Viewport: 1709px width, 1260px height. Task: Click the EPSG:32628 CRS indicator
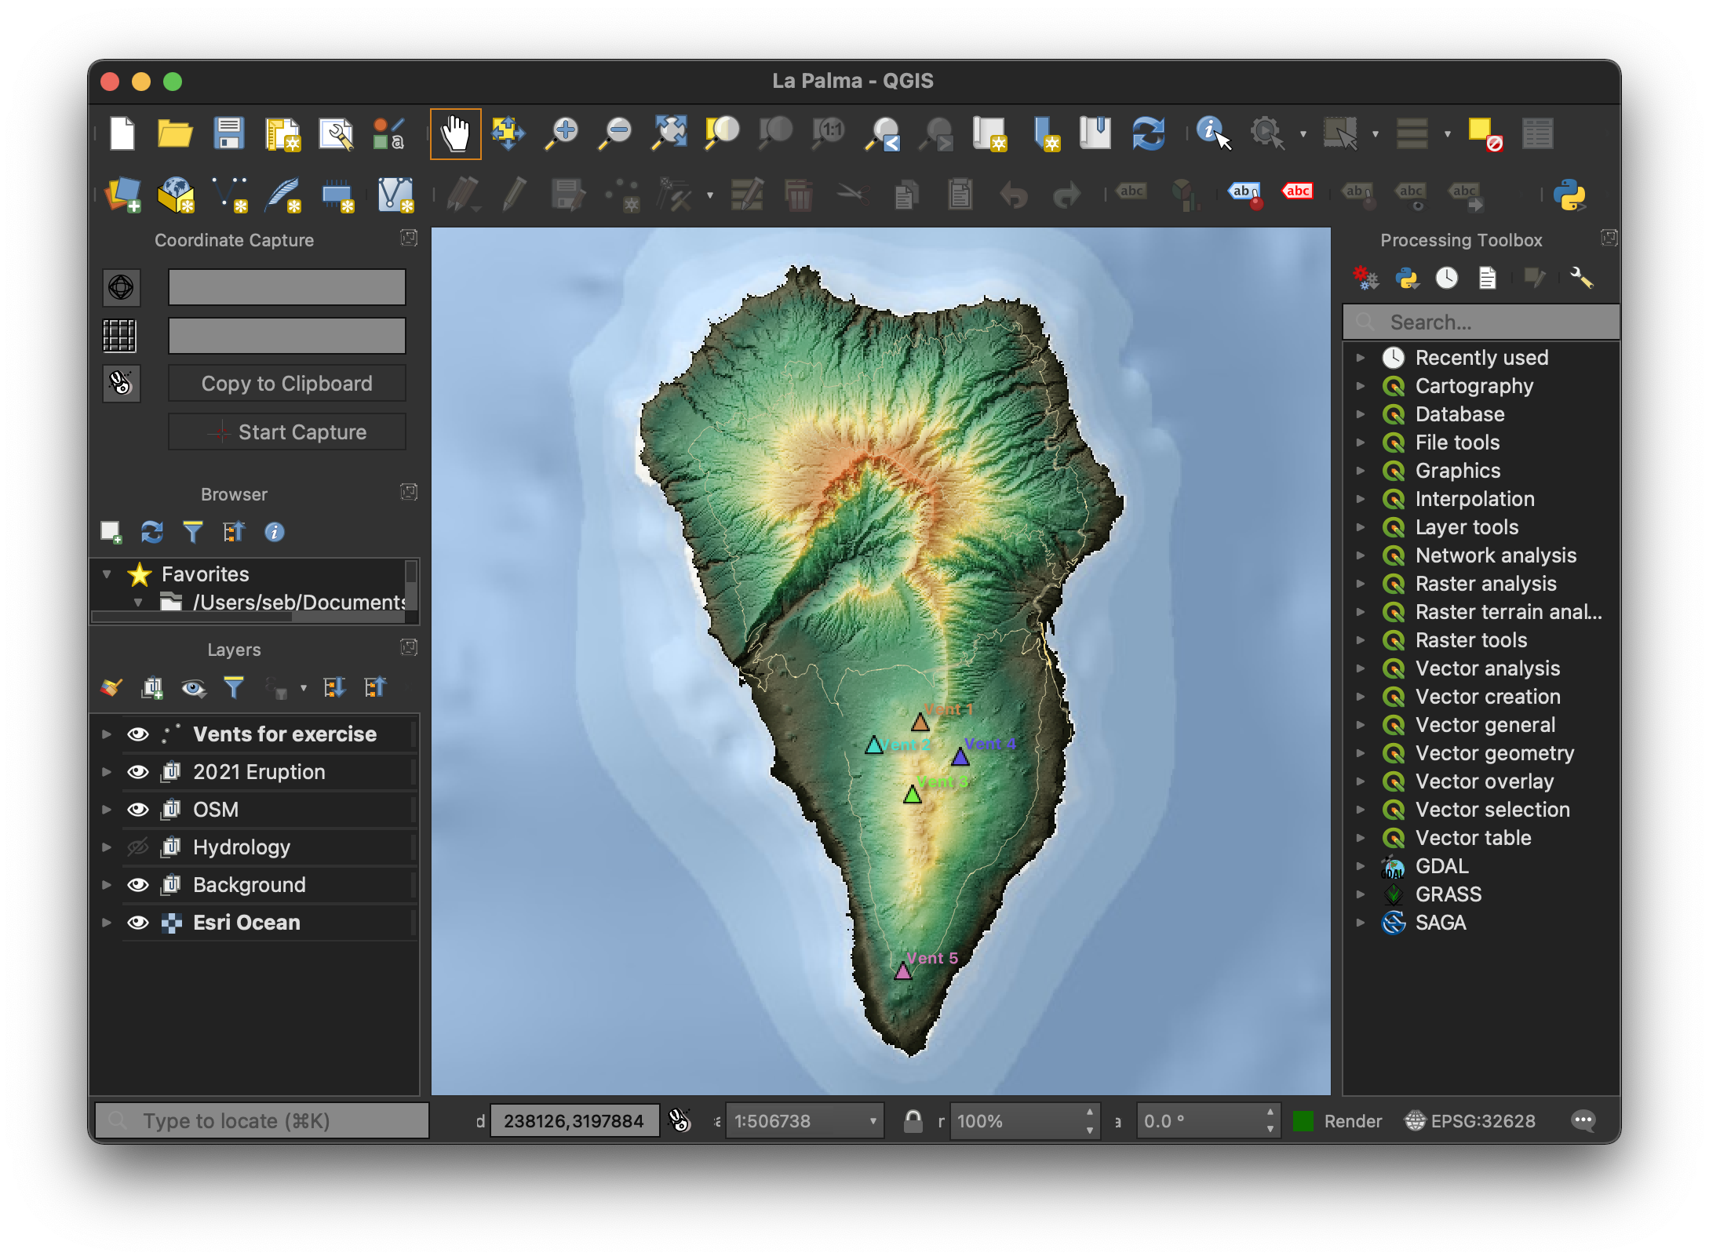pyautogui.click(x=1470, y=1121)
